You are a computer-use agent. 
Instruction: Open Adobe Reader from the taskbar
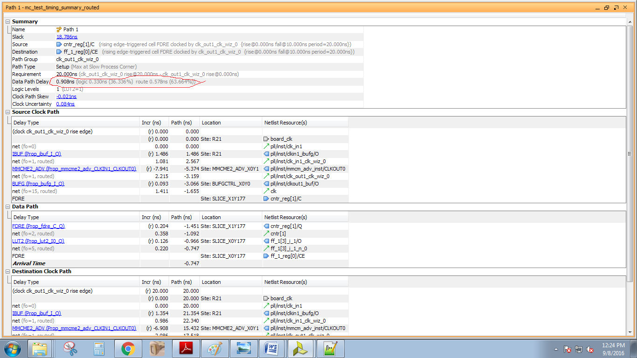tap(186, 348)
